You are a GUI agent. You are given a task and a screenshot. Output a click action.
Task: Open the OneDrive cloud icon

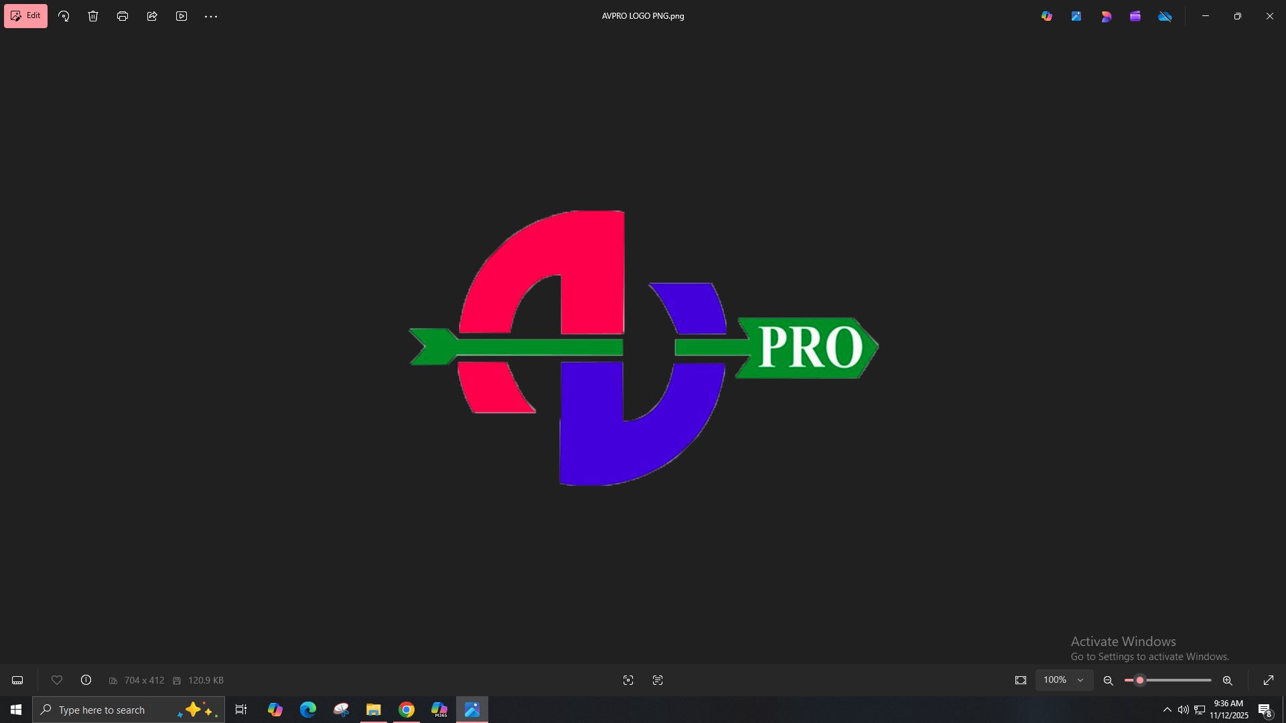point(1165,16)
